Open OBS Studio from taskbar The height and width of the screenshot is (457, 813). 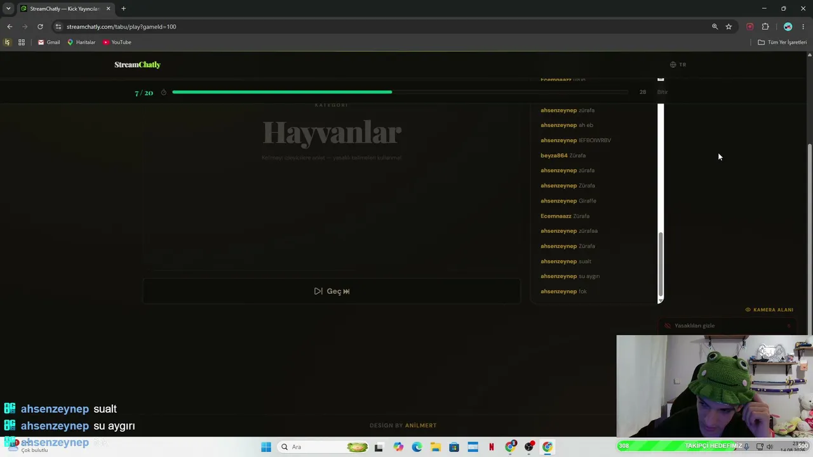(x=529, y=447)
